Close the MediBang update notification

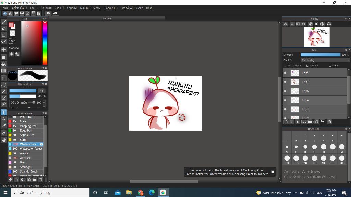pos(273,172)
